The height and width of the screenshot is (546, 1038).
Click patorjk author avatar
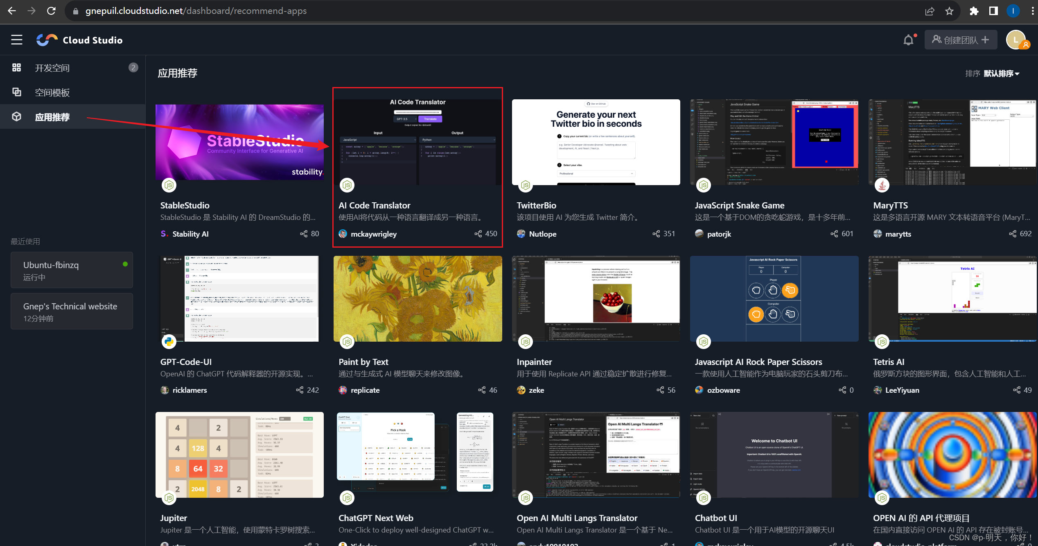(700, 234)
